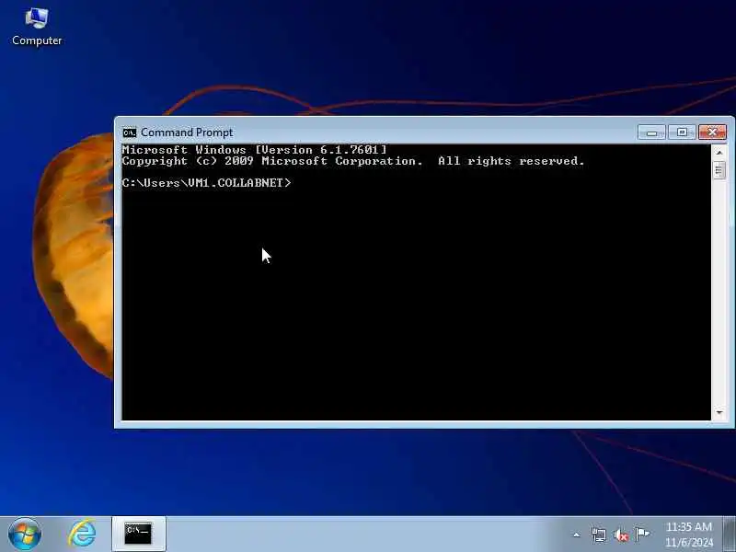Click the Copyright 2009 Microsoft line
This screenshot has height=552, width=736.
[353, 161]
